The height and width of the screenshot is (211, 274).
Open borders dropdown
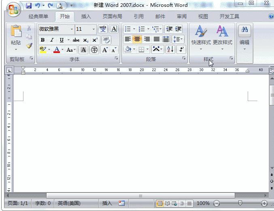[147, 49]
